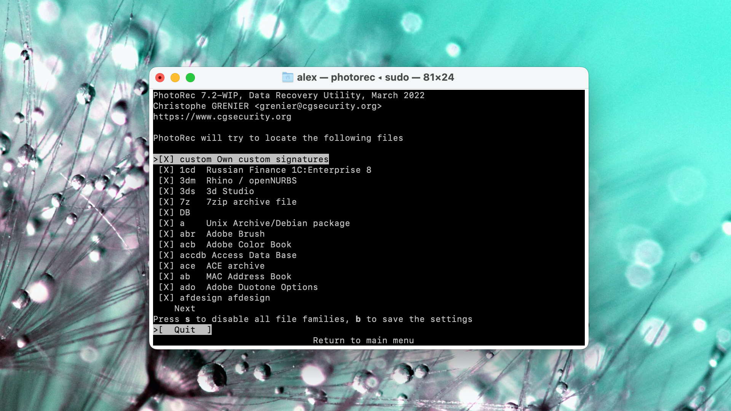Screen dimensions: 731x411
Task: Toggle the 7z 7zip archive checkbox
Action: coord(166,202)
